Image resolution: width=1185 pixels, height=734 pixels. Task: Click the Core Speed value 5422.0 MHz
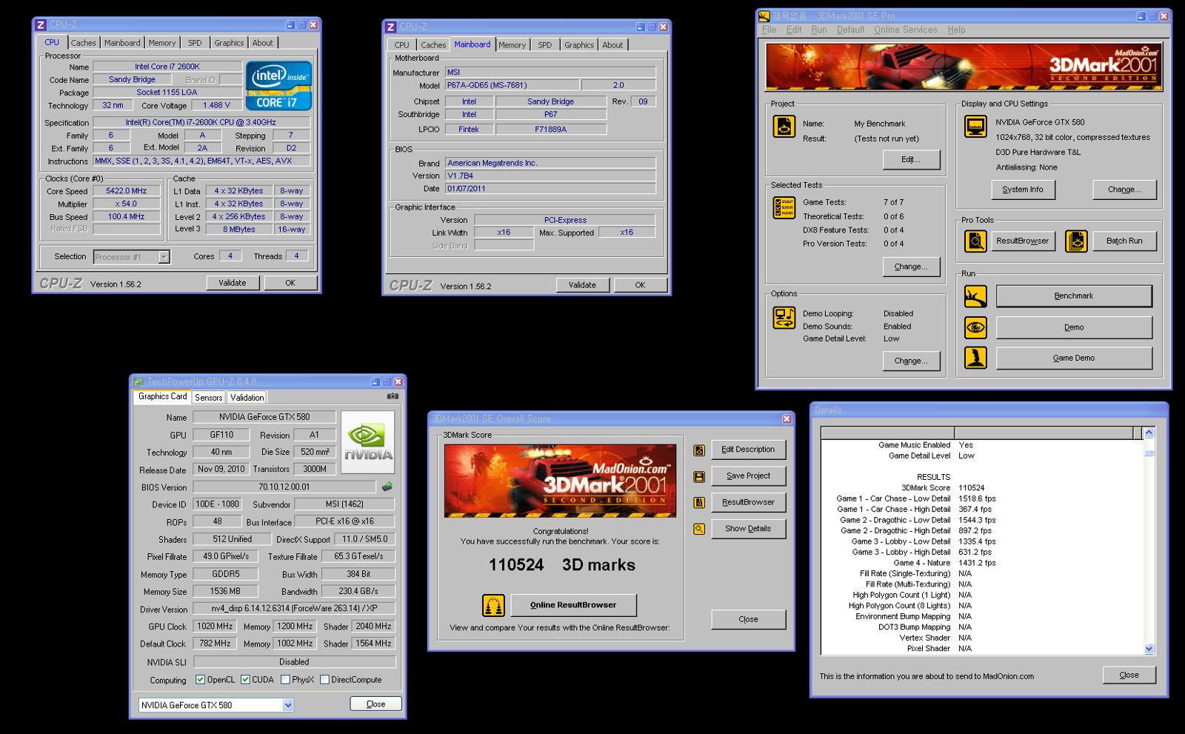[126, 191]
